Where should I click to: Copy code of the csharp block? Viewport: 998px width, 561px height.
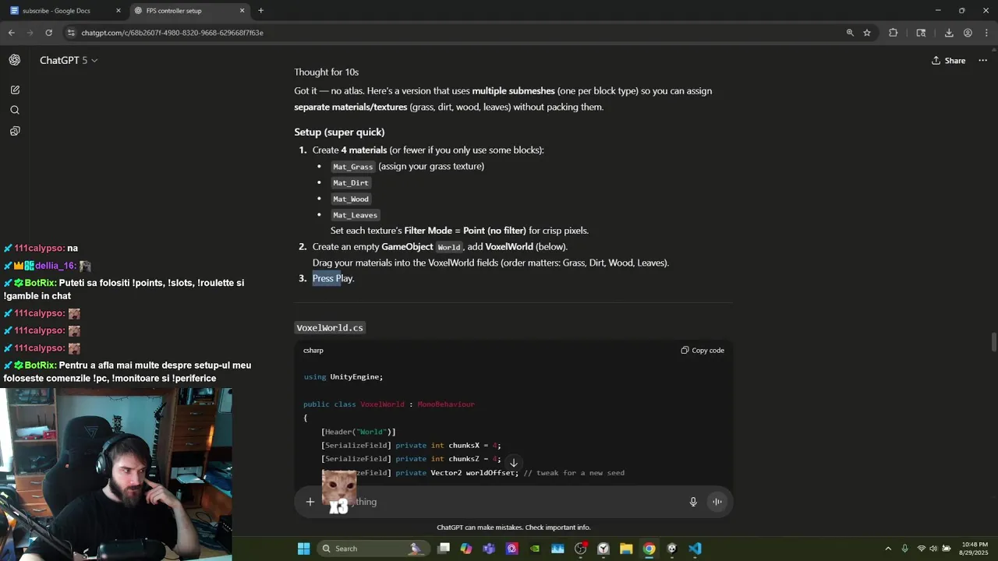[702, 351]
